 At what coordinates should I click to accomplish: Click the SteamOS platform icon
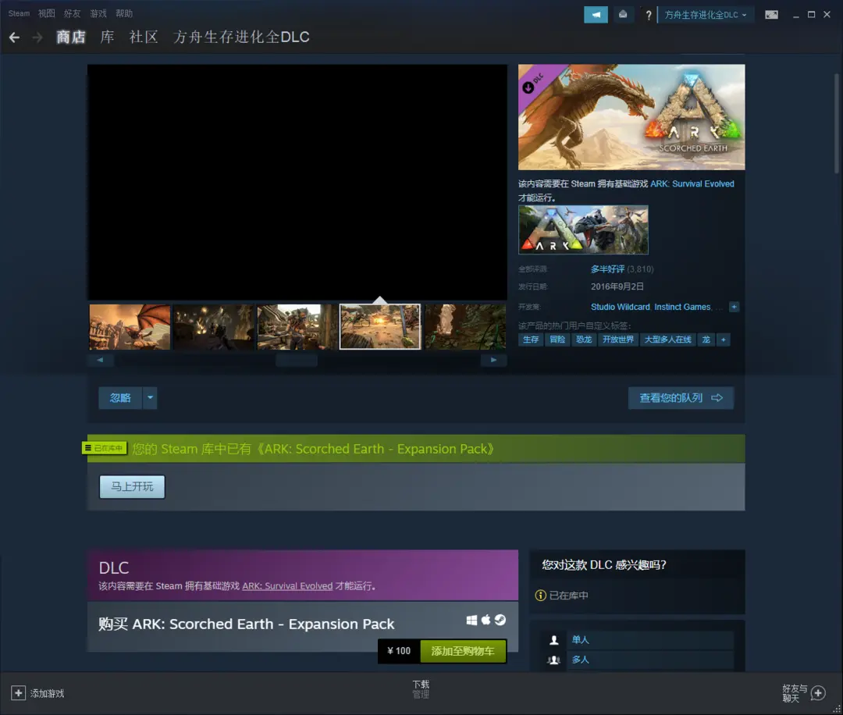click(500, 621)
